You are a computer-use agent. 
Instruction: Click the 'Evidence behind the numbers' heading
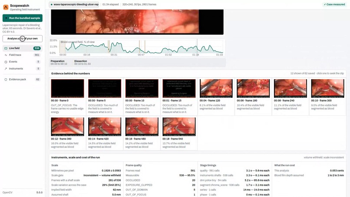click(x=70, y=73)
